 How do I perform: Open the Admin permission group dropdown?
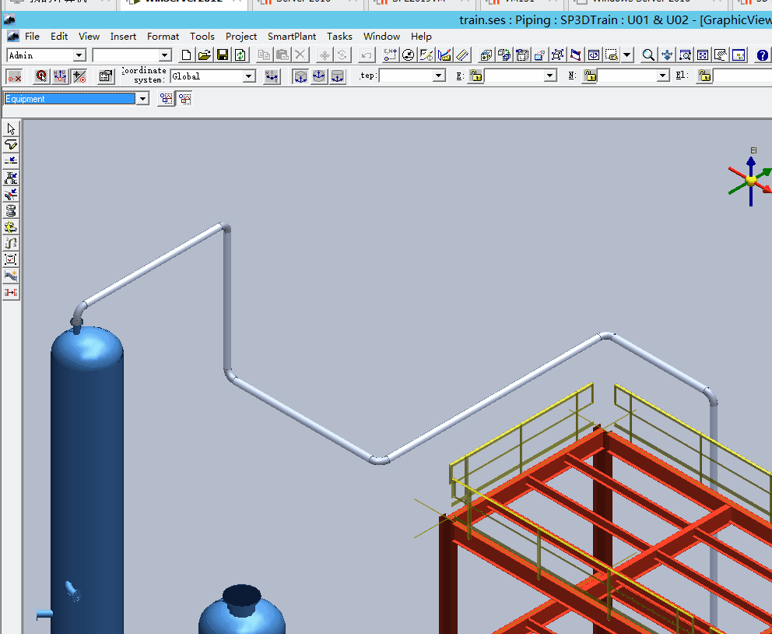[79, 55]
